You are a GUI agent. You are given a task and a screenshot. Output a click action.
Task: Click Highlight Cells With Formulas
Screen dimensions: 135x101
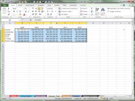pyautogui.click(x=119, y=8)
